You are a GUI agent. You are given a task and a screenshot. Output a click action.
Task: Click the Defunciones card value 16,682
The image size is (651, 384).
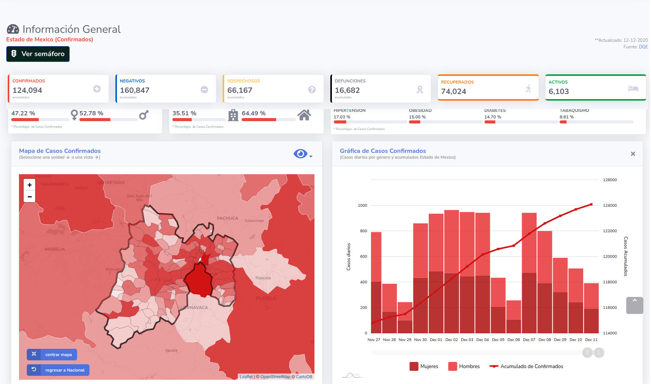pos(347,90)
